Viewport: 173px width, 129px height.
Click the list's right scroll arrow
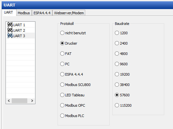point(32,101)
